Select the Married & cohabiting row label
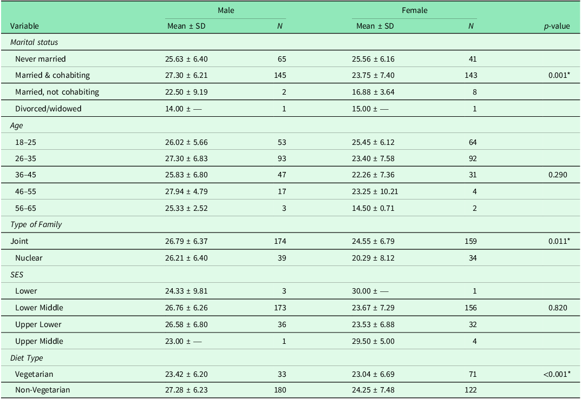The width and height of the screenshot is (581, 399). 53,75
